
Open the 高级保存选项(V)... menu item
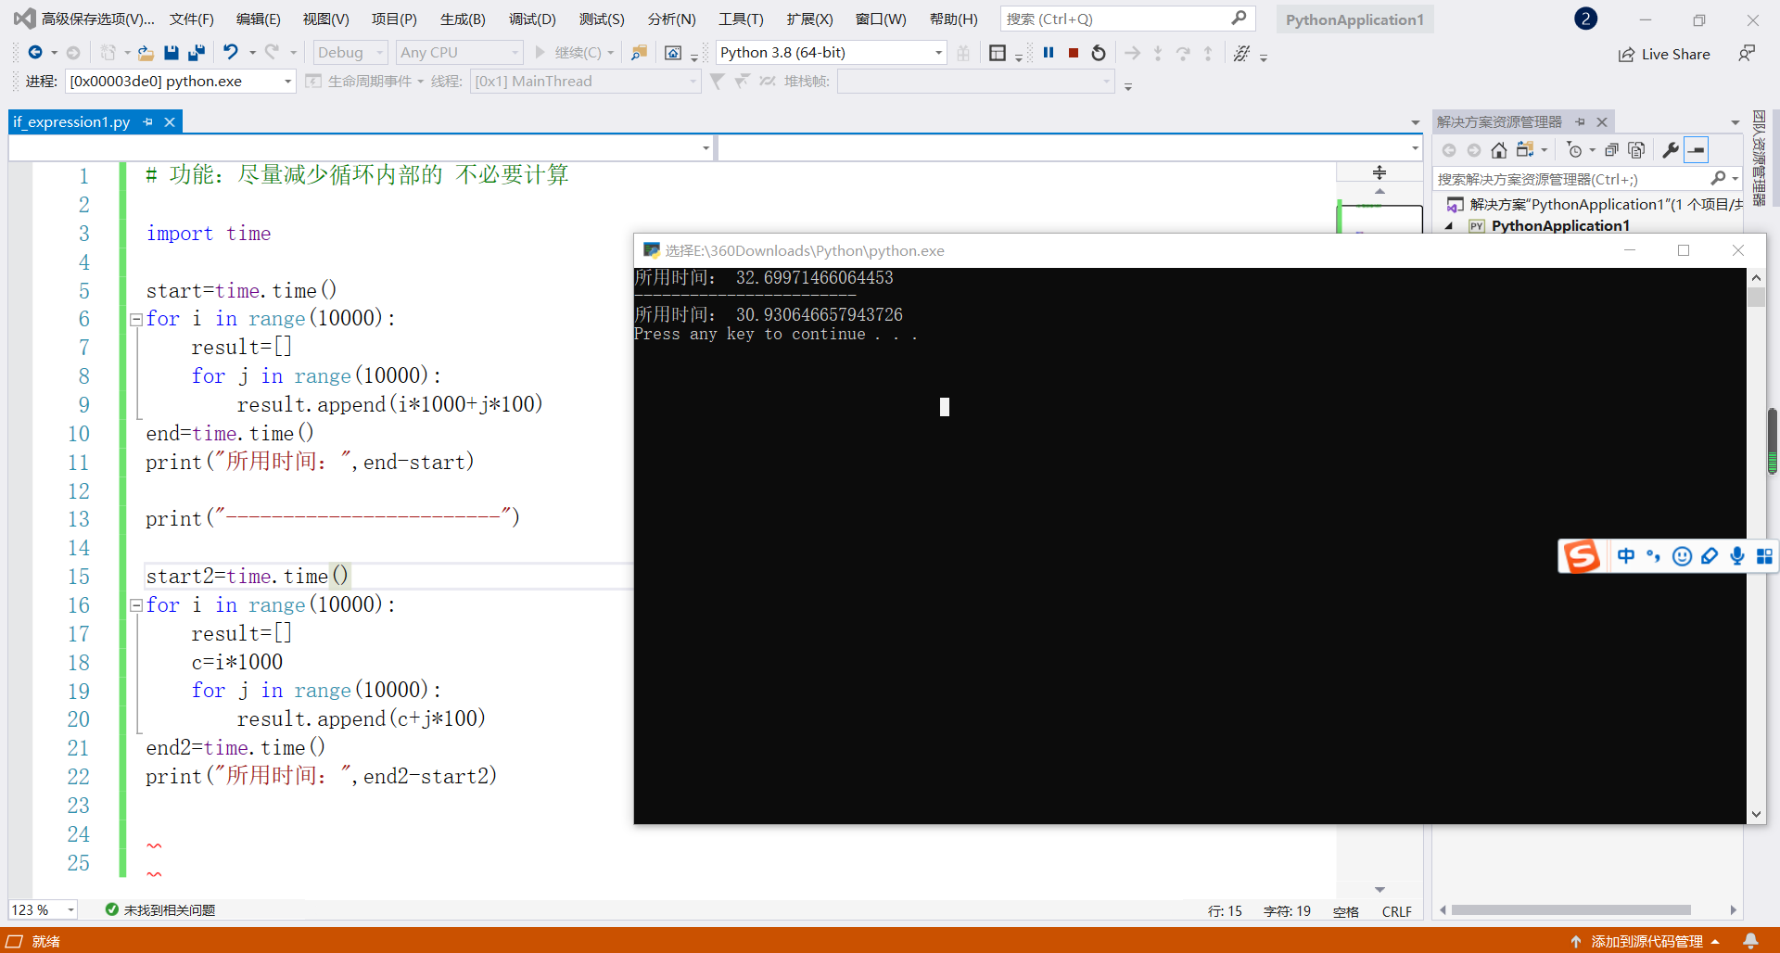coord(97,19)
